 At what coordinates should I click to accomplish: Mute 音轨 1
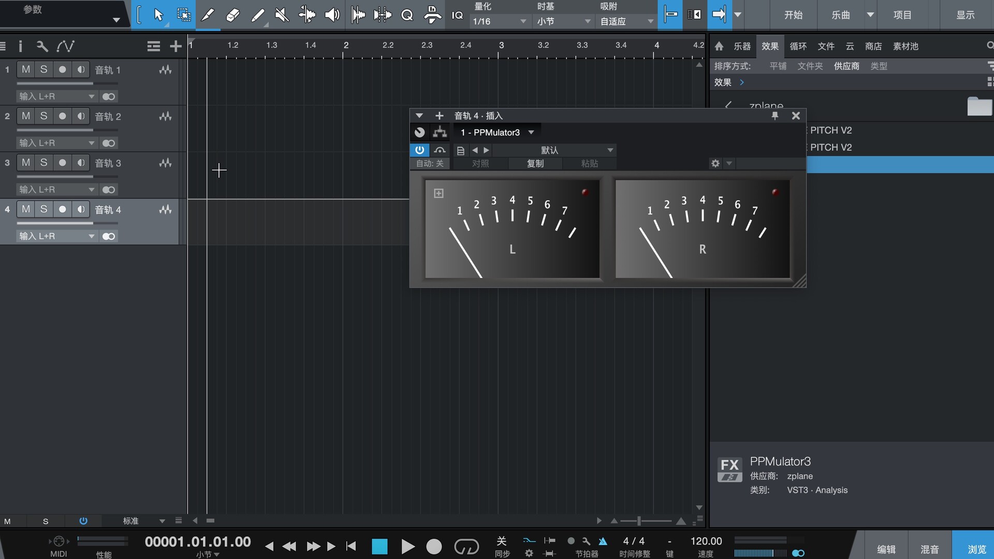coord(25,69)
